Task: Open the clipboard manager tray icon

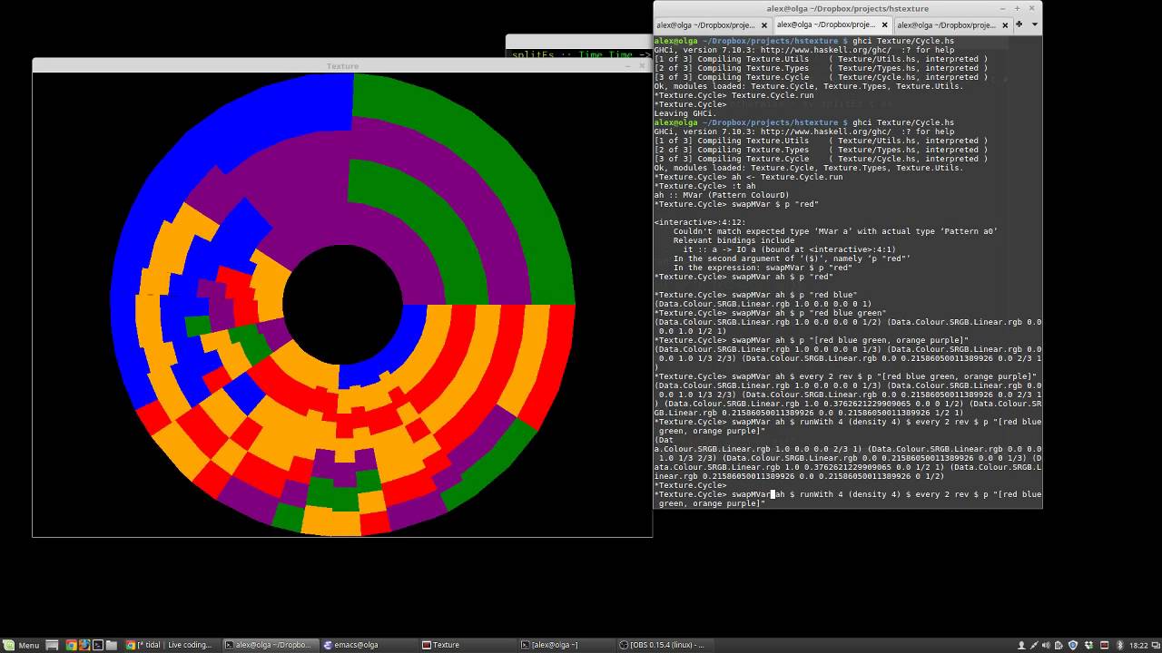Action: 1059,645
